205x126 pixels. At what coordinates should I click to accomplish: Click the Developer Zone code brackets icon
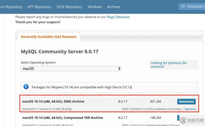point(183,6)
